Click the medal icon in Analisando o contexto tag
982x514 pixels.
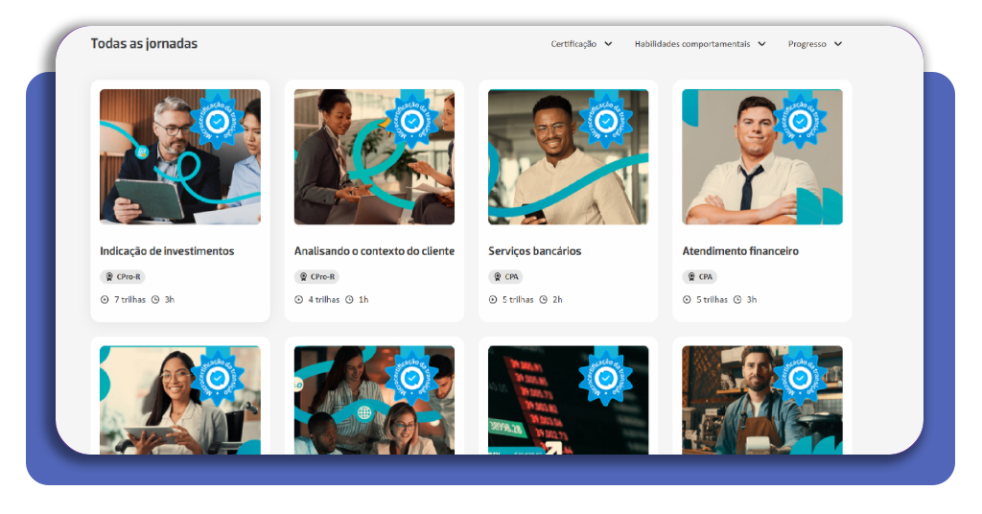(x=303, y=276)
